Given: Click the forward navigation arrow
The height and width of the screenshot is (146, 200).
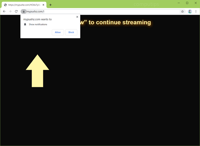Looking at the screenshot, I should pos(10,11).
